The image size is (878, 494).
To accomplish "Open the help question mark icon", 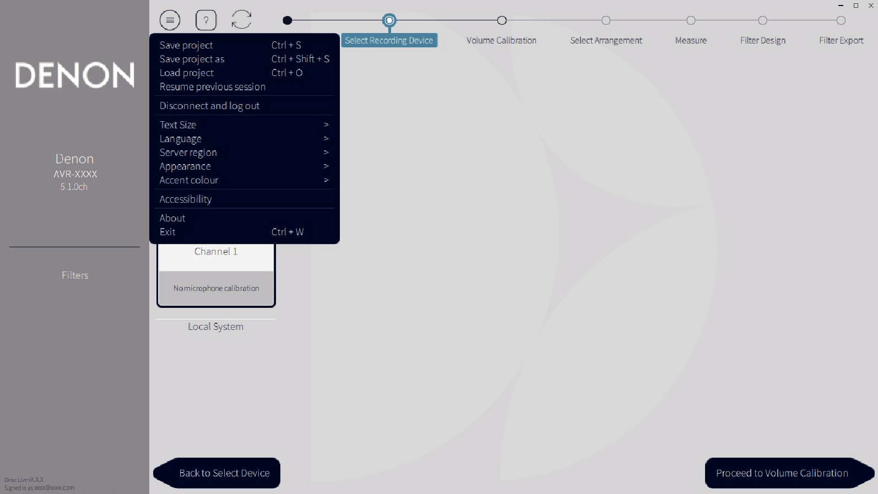I will click(x=206, y=20).
